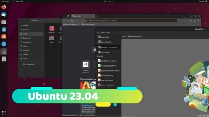This screenshot has height=117, width=209.
Task: Open Ubuntu Software from the dock
Action: [x=4, y=36]
